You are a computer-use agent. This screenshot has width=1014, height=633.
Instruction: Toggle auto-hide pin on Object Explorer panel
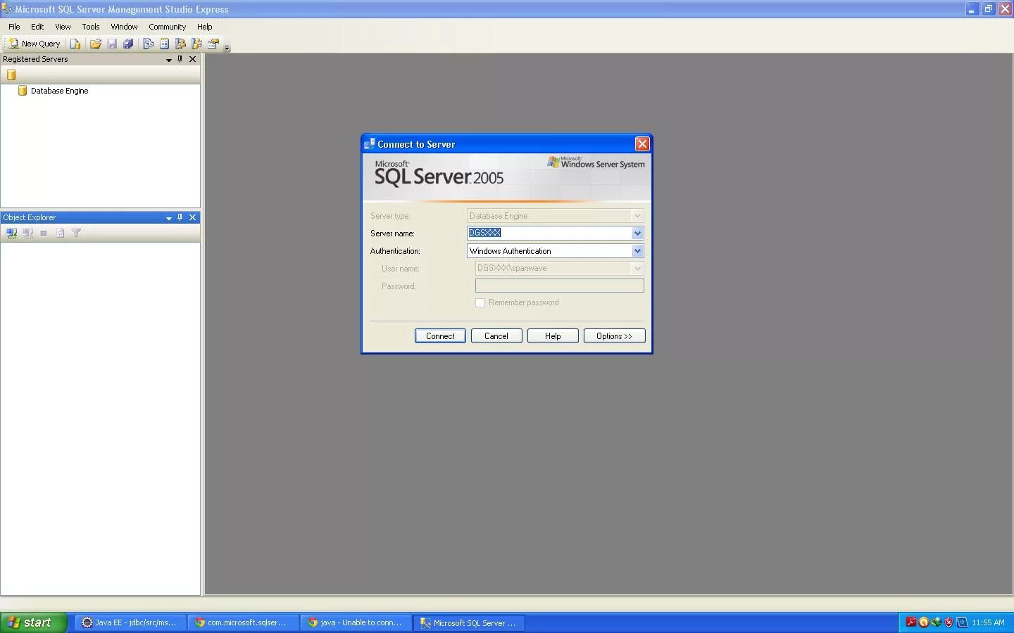(x=180, y=217)
